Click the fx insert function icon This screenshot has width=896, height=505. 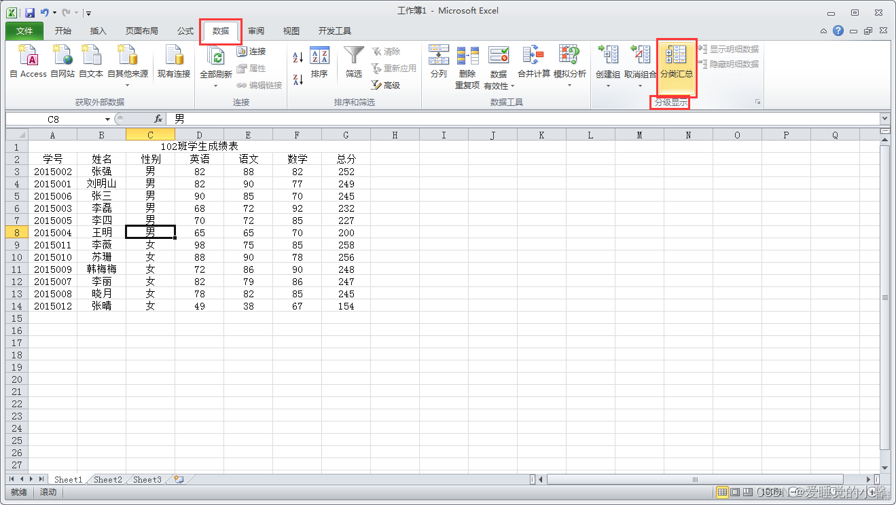pos(158,119)
